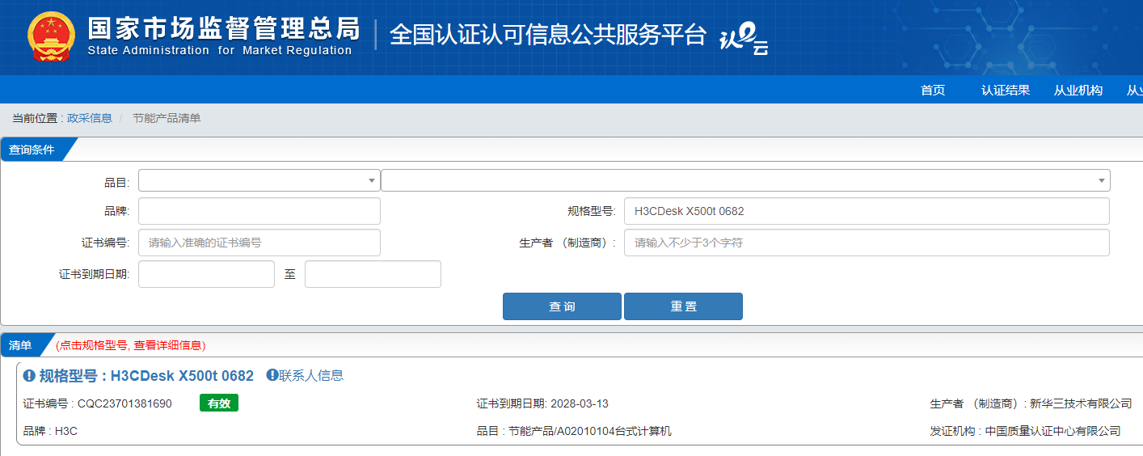Focus the 品牌 input field
Viewport: 1143px width, 456px height.
click(x=259, y=211)
